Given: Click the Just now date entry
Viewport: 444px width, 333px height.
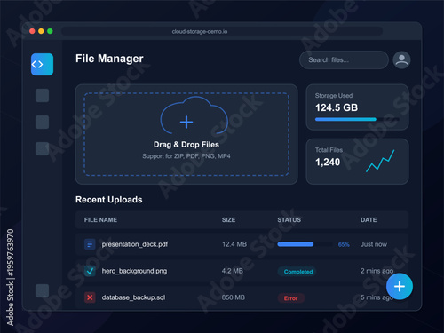Looking at the screenshot, I should coord(374,244).
